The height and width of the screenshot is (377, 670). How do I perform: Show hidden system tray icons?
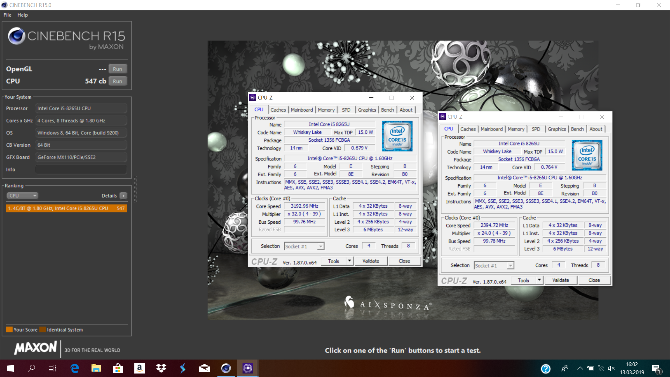tap(580, 368)
